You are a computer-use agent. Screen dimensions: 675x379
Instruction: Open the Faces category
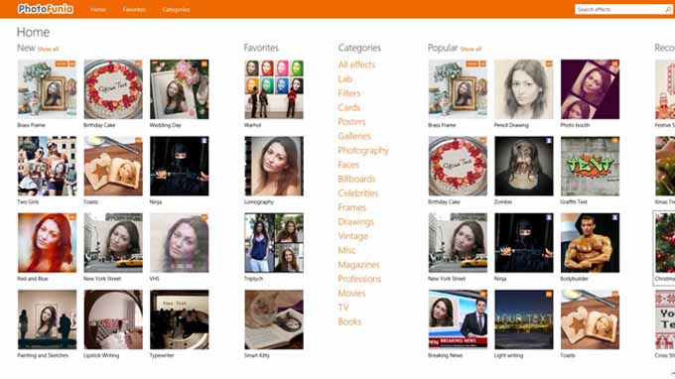pos(348,165)
